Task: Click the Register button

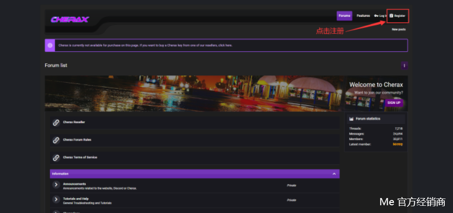Action: click(398, 16)
